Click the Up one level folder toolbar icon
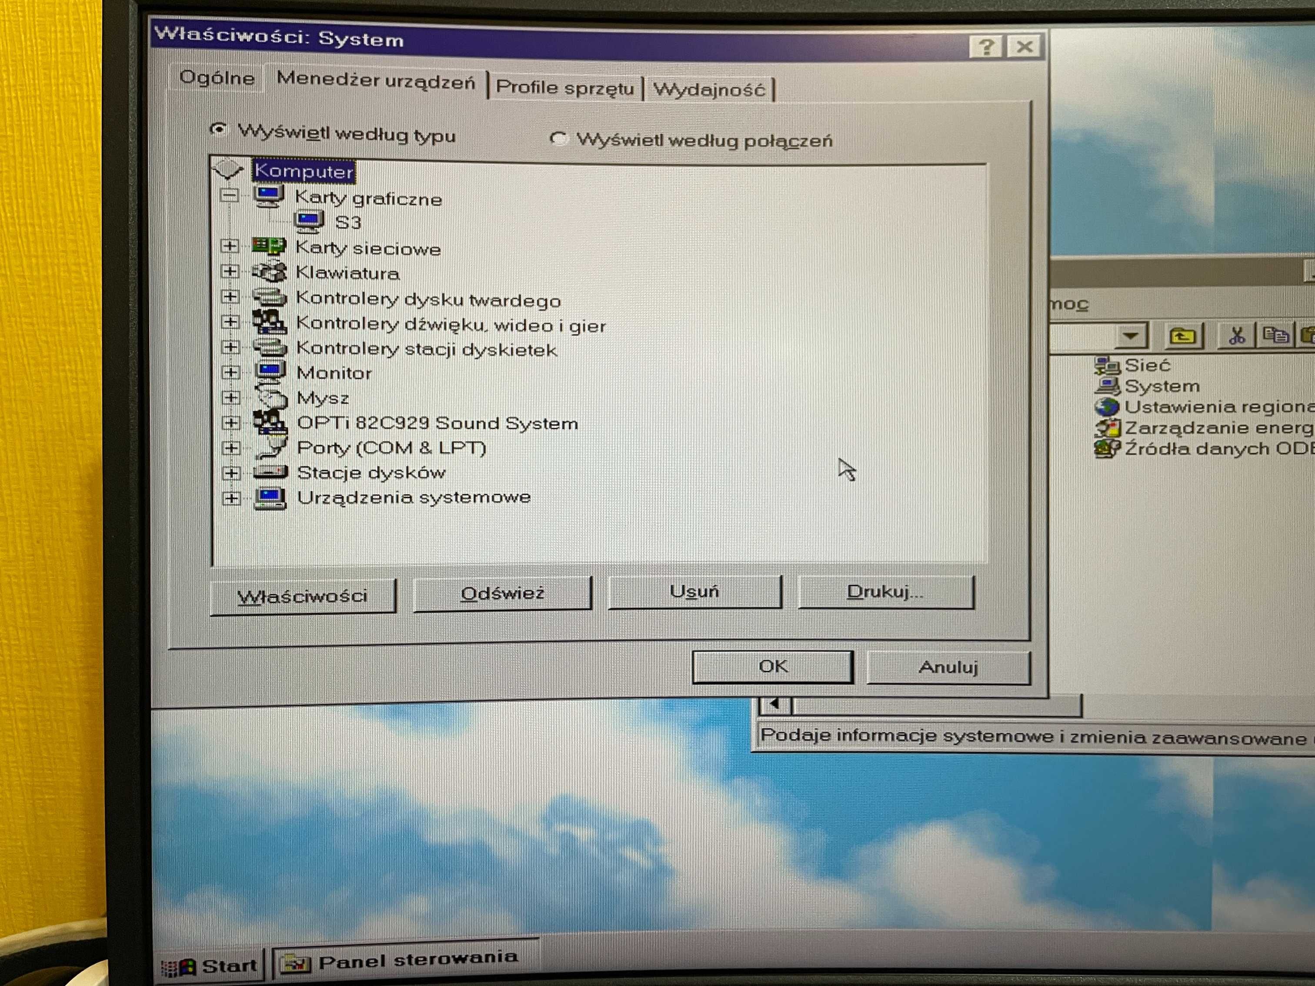This screenshot has height=986, width=1315. 1183,336
